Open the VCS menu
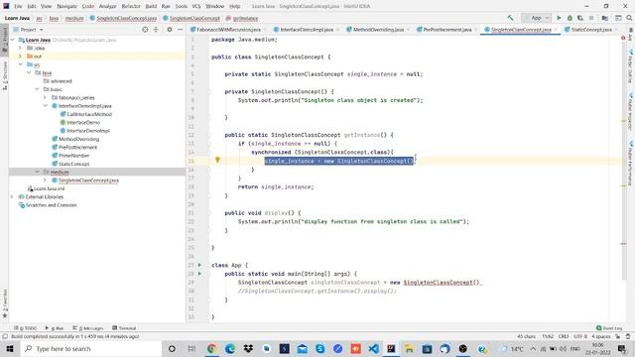Viewport: 635px width, 357px height. 196,6
